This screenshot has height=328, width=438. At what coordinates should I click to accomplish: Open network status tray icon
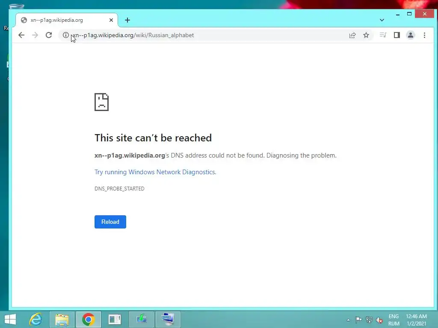pos(369,320)
